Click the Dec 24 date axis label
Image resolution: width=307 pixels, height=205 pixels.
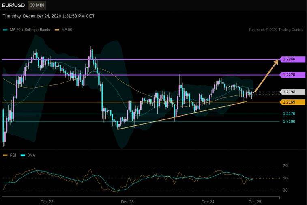pos(208,202)
